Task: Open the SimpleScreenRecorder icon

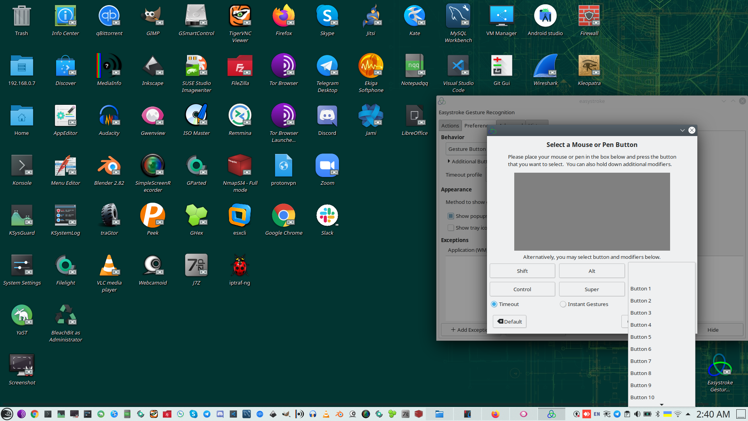Action: [153, 166]
